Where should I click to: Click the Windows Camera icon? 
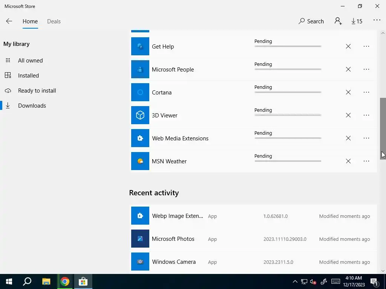(x=140, y=262)
